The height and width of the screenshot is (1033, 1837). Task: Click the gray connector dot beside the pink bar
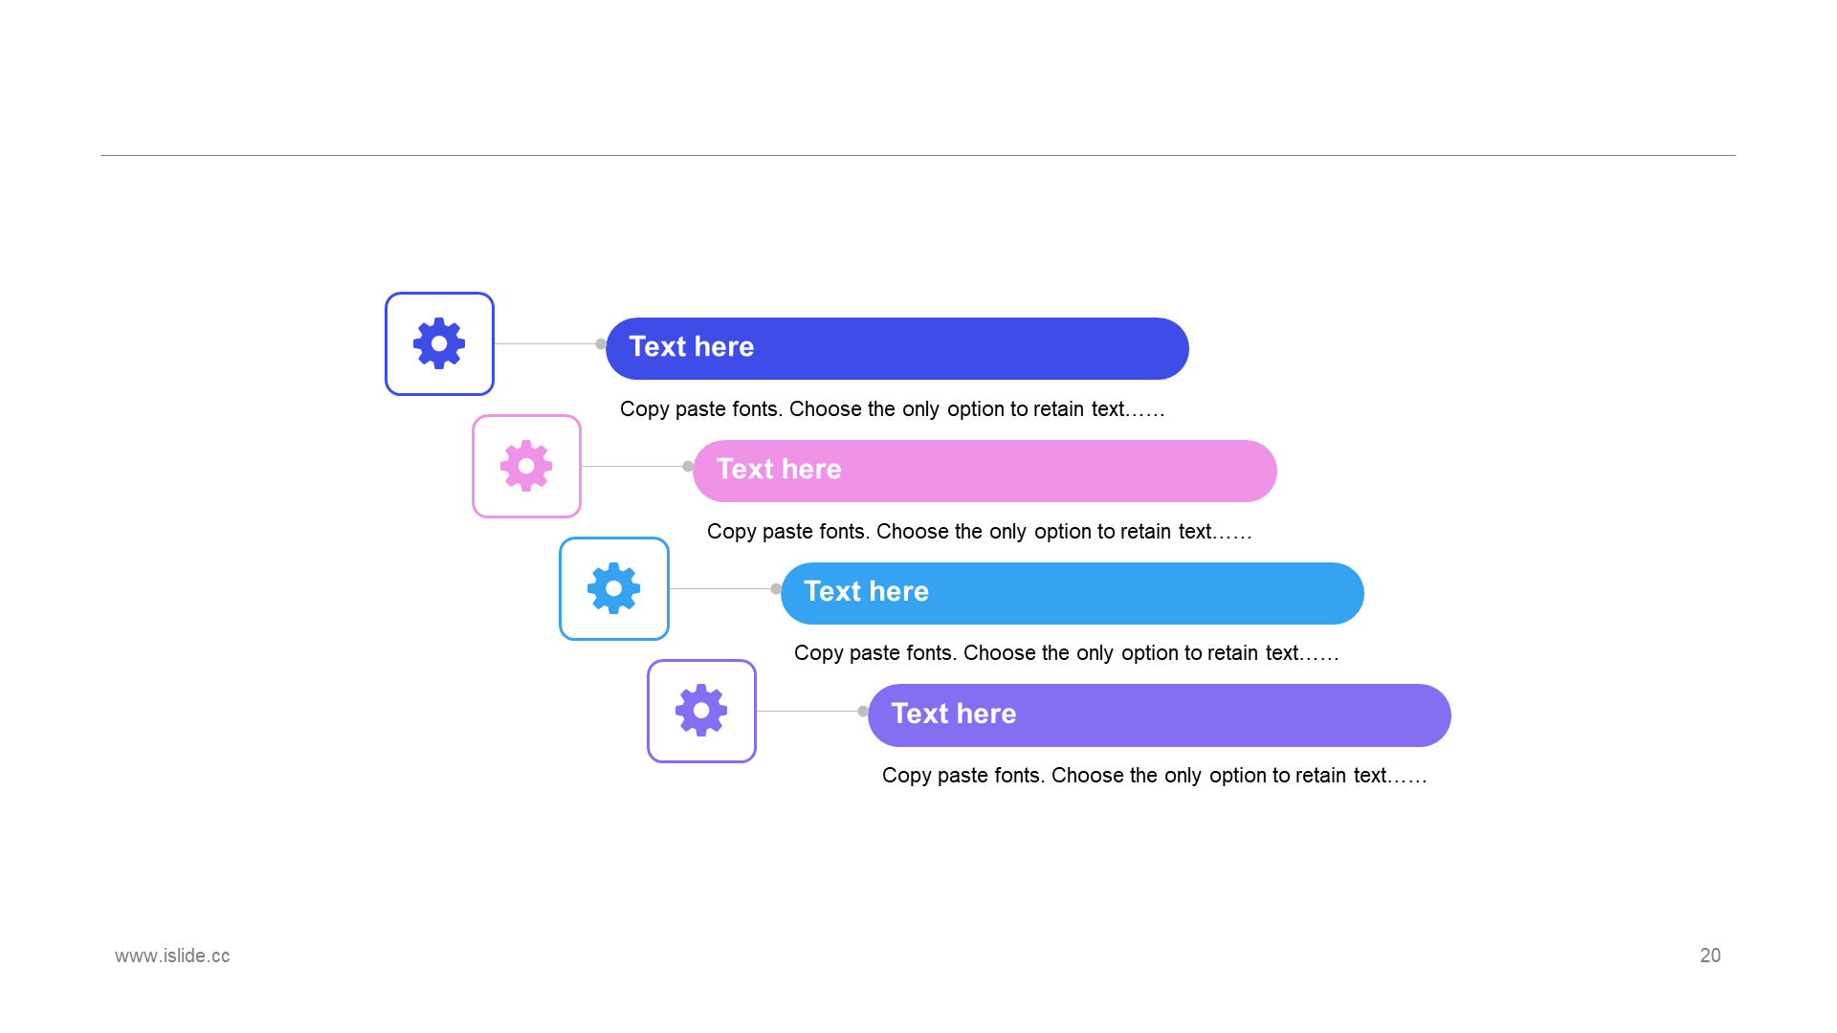click(x=688, y=466)
